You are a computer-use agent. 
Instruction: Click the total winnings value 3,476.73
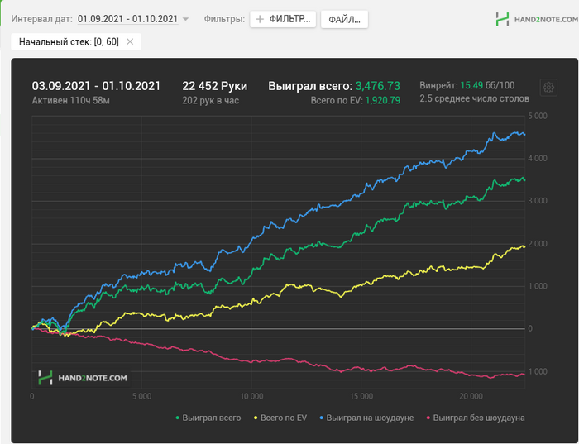click(x=377, y=86)
